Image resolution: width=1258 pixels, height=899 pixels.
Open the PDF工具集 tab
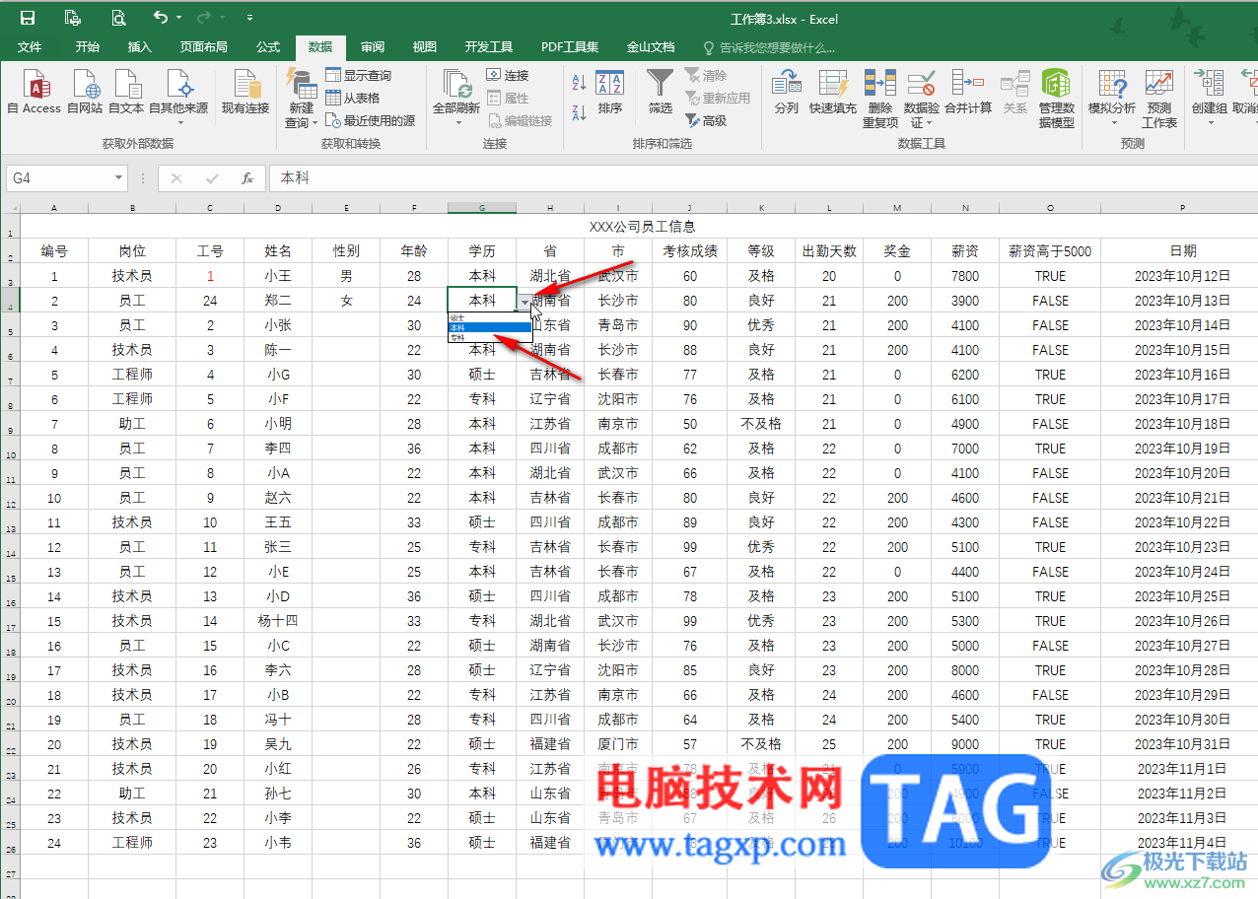point(570,46)
